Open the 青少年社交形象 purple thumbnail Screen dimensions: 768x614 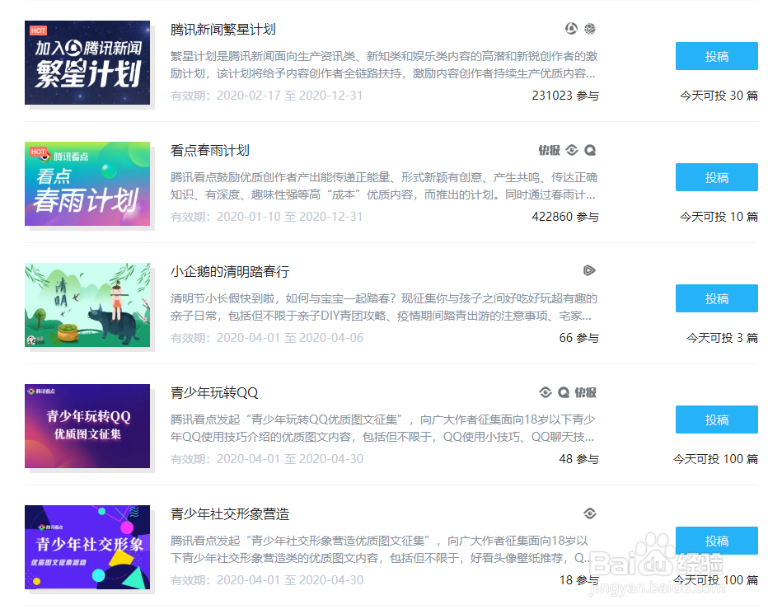pyautogui.click(x=87, y=547)
